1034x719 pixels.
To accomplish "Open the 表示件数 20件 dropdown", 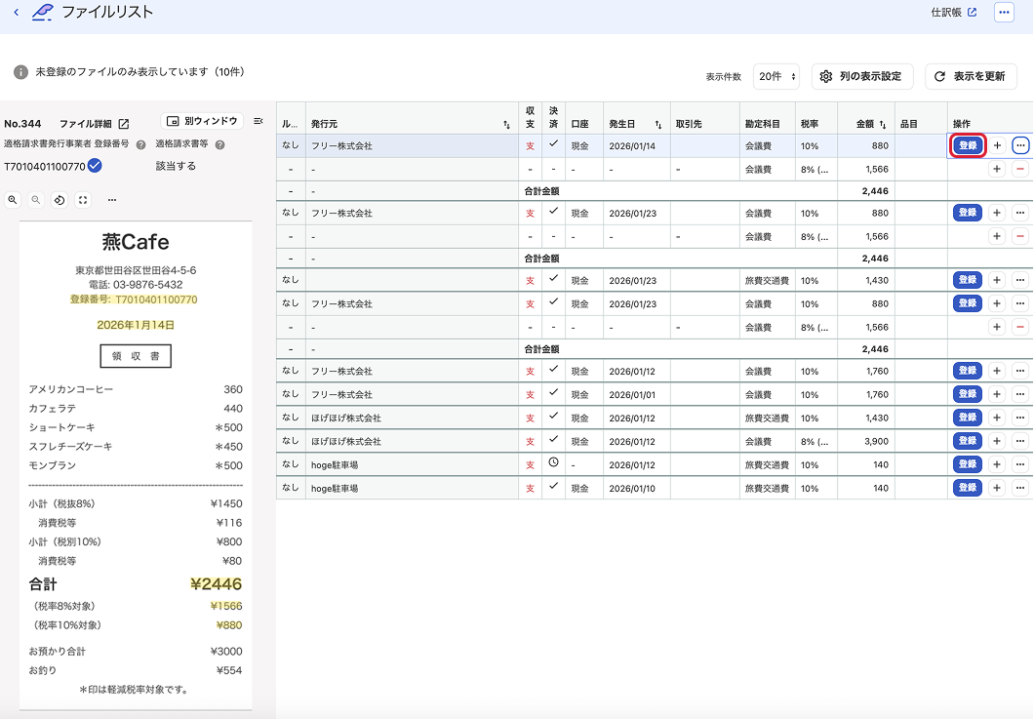I will pyautogui.click(x=776, y=76).
